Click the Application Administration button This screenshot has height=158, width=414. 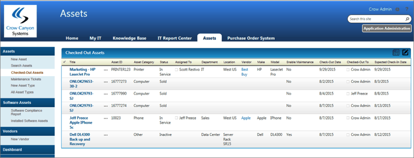pyautogui.click(x=387, y=28)
